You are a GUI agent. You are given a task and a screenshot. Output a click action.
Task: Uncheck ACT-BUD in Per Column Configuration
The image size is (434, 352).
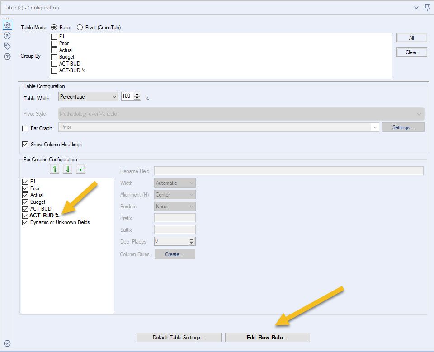25,209
